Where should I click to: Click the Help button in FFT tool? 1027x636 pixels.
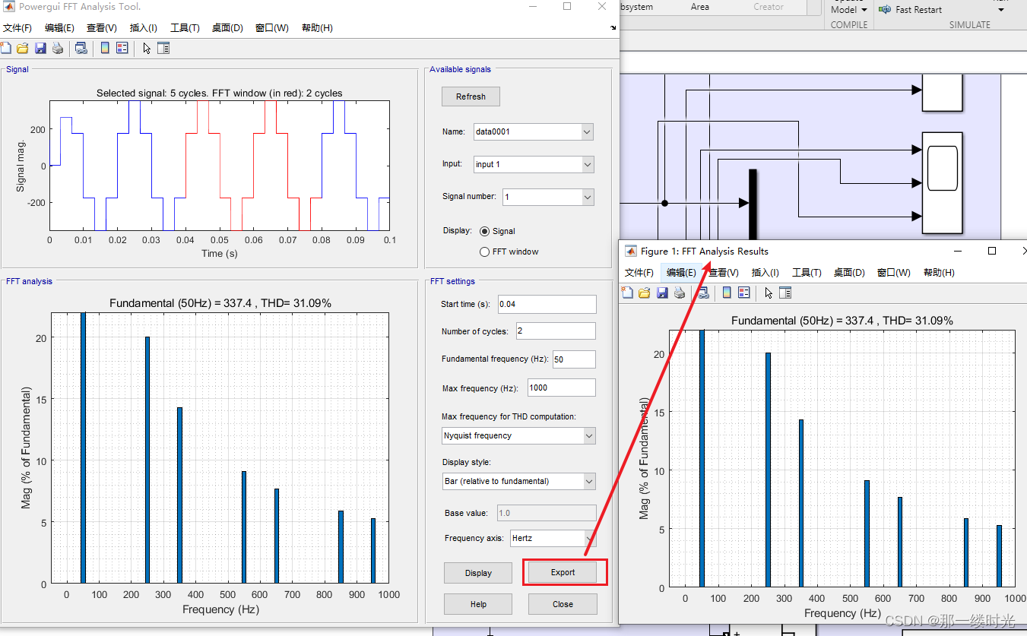pyautogui.click(x=478, y=604)
